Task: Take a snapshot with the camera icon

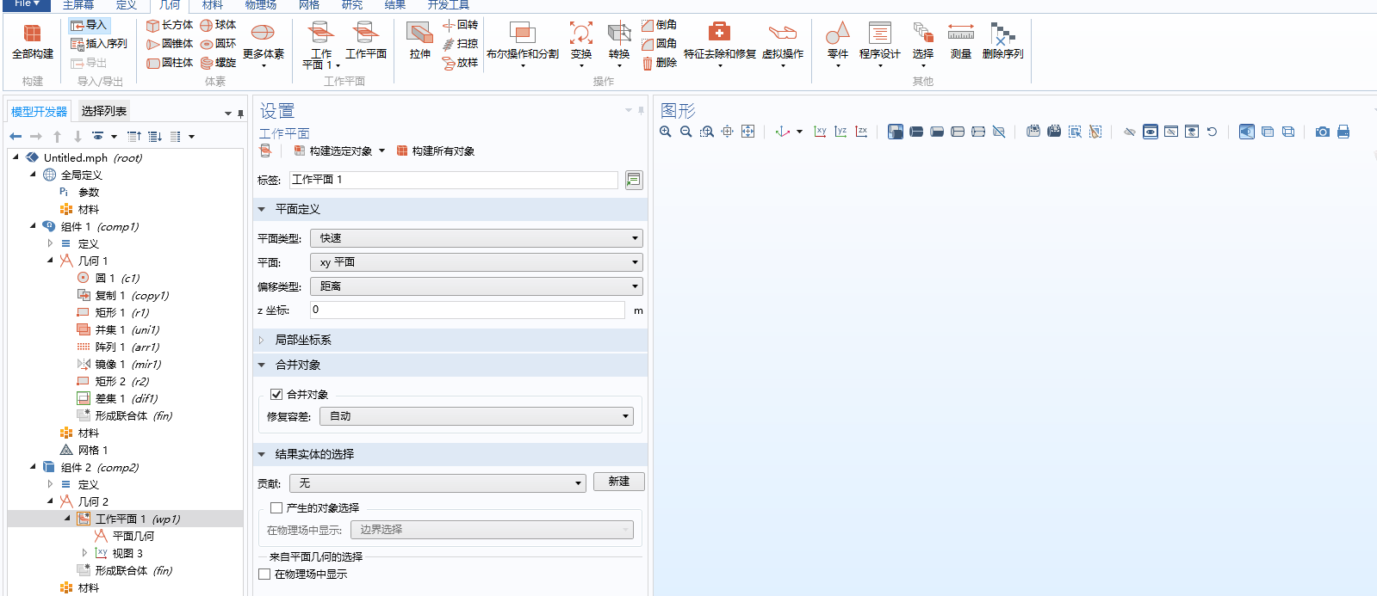Action: tap(1323, 132)
